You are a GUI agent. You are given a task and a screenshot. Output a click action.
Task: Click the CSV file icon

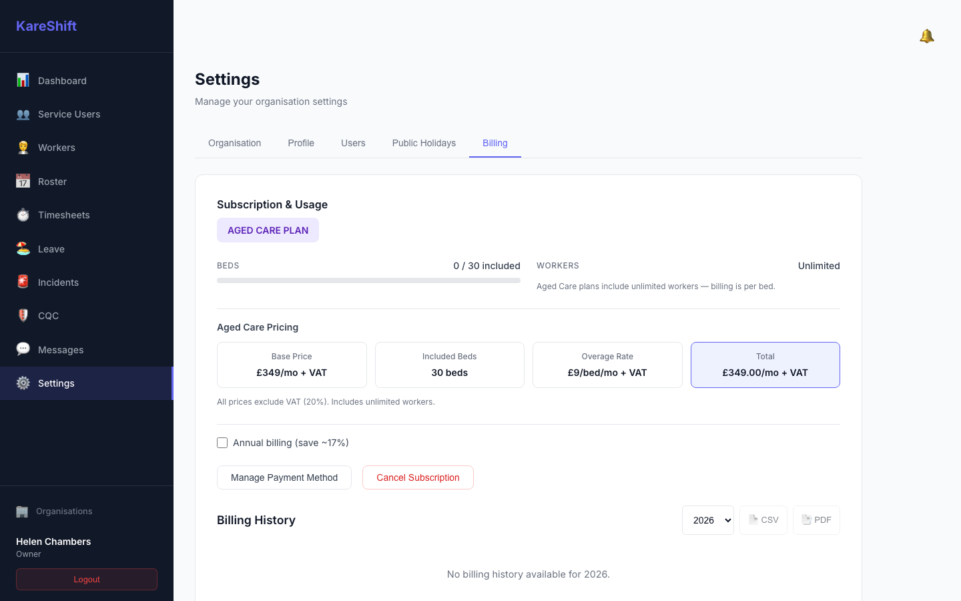(x=753, y=520)
